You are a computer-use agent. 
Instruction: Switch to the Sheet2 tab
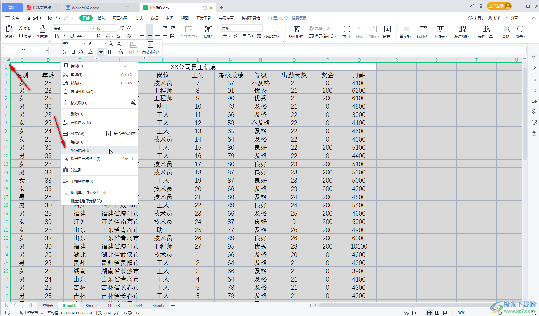point(92,305)
